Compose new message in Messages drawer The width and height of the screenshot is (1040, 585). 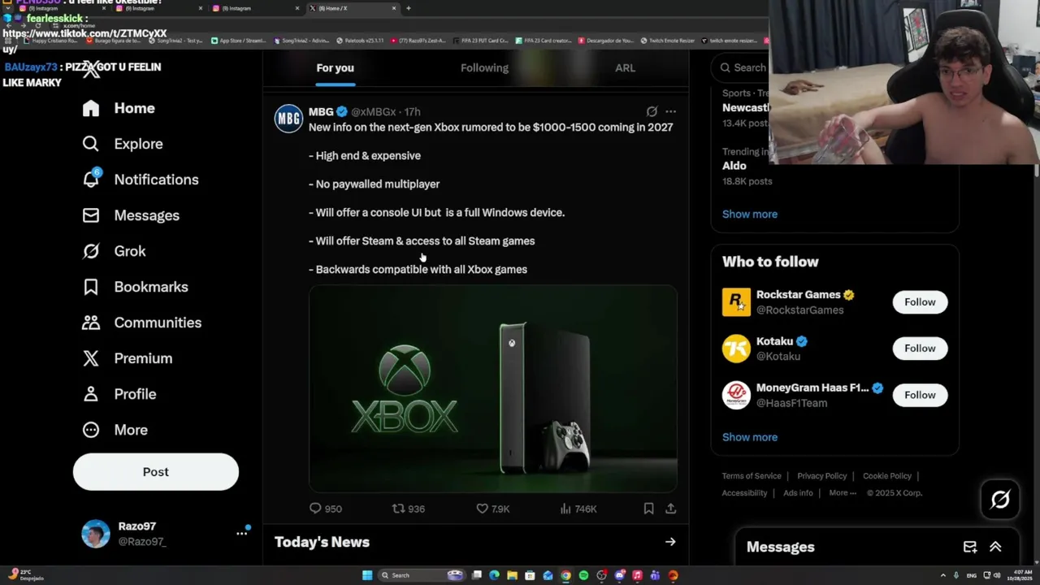[970, 548]
